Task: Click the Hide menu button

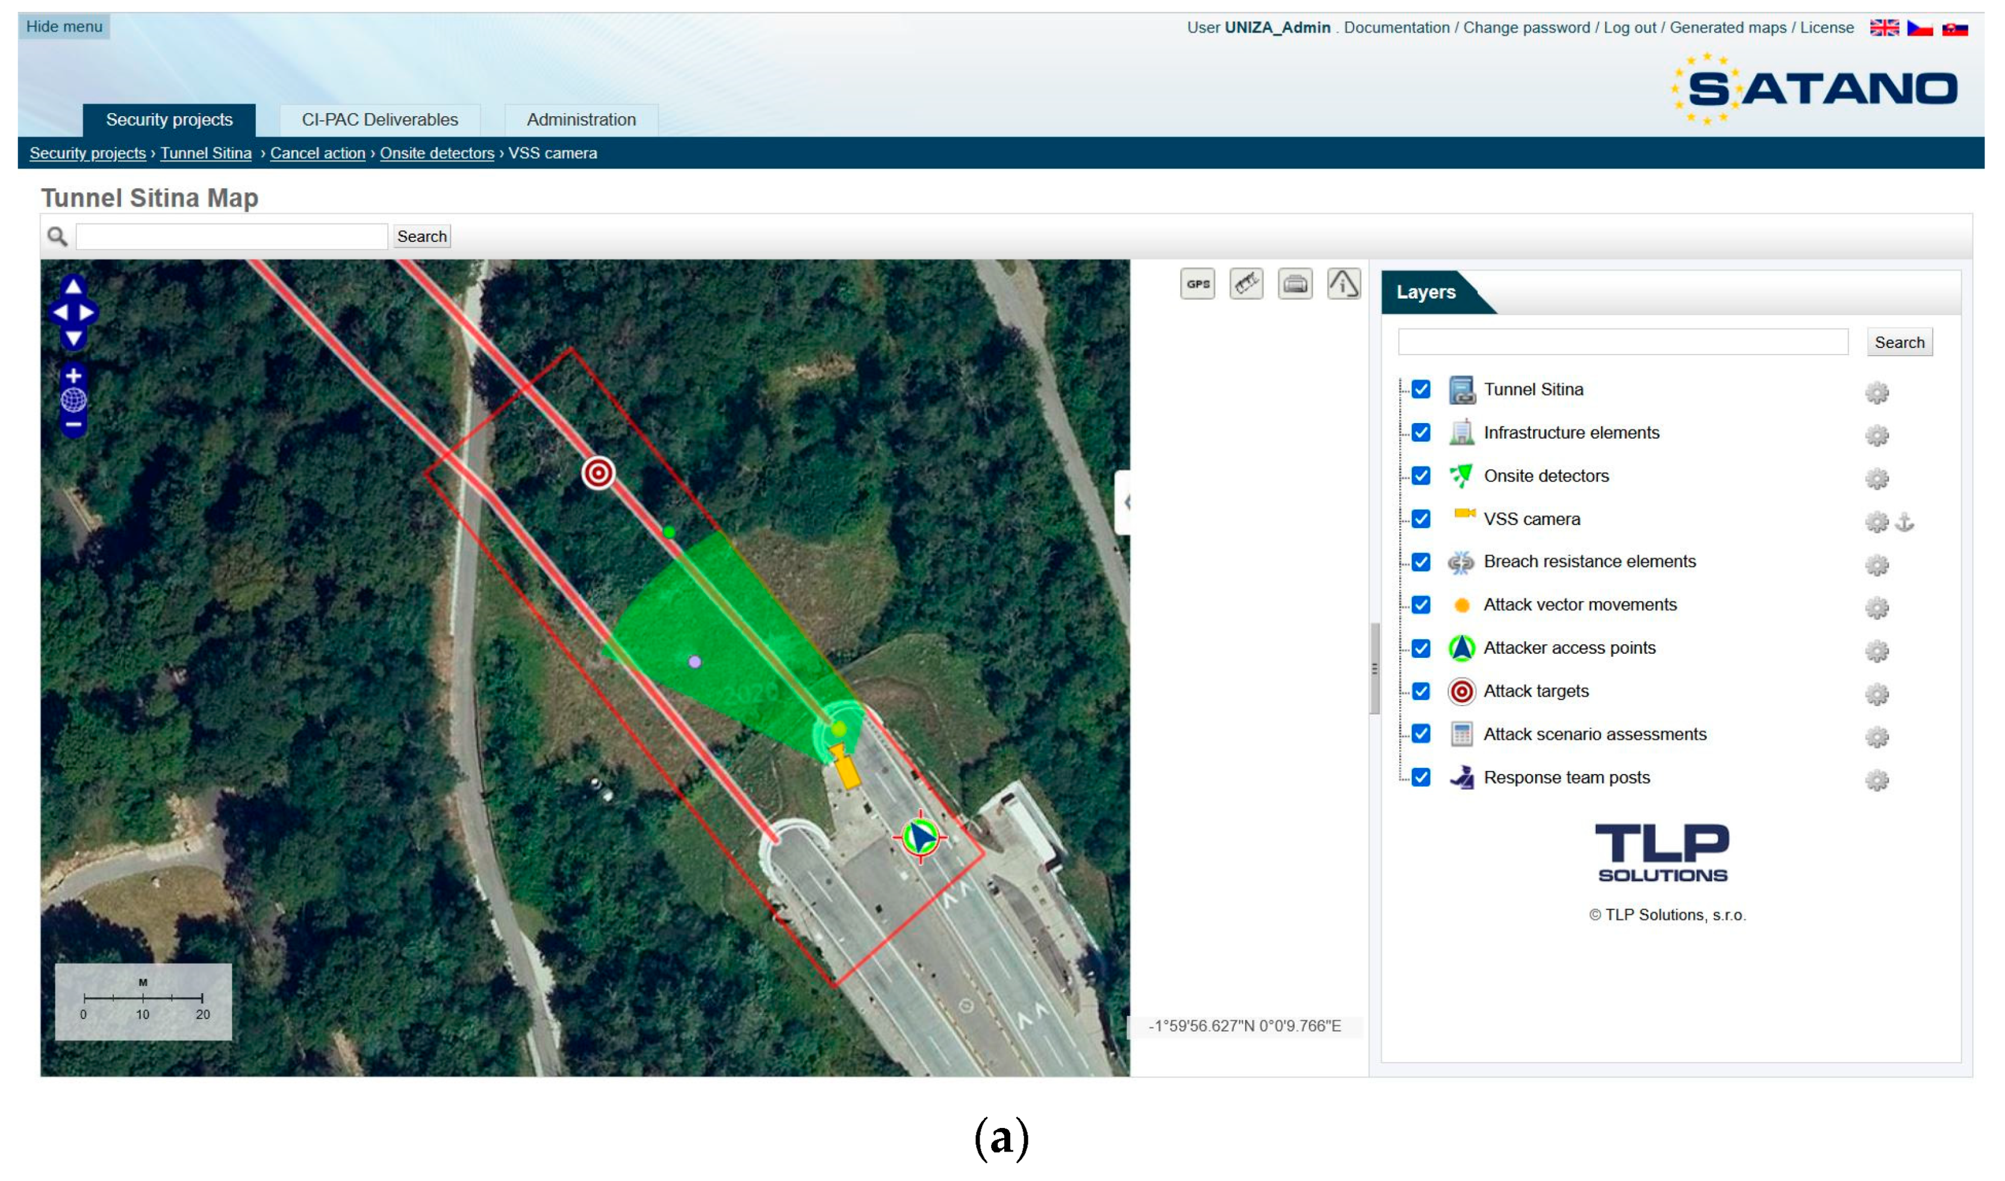Action: (64, 26)
